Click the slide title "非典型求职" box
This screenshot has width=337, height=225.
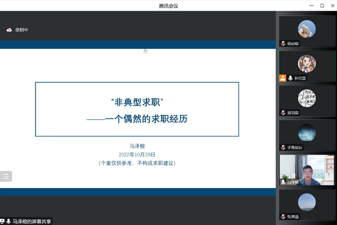tap(137, 109)
